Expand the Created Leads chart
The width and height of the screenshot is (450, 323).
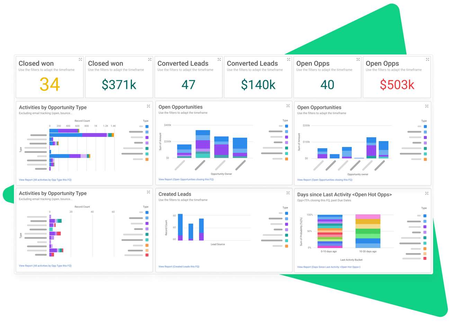tap(288, 193)
